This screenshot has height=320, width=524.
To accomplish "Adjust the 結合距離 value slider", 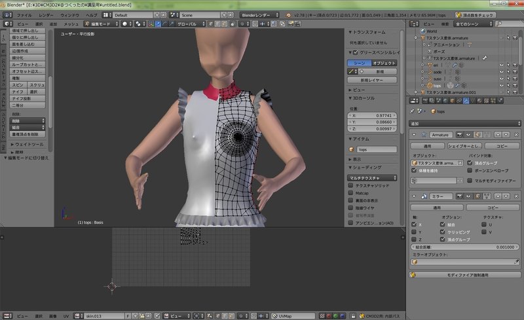I will coord(464,247).
